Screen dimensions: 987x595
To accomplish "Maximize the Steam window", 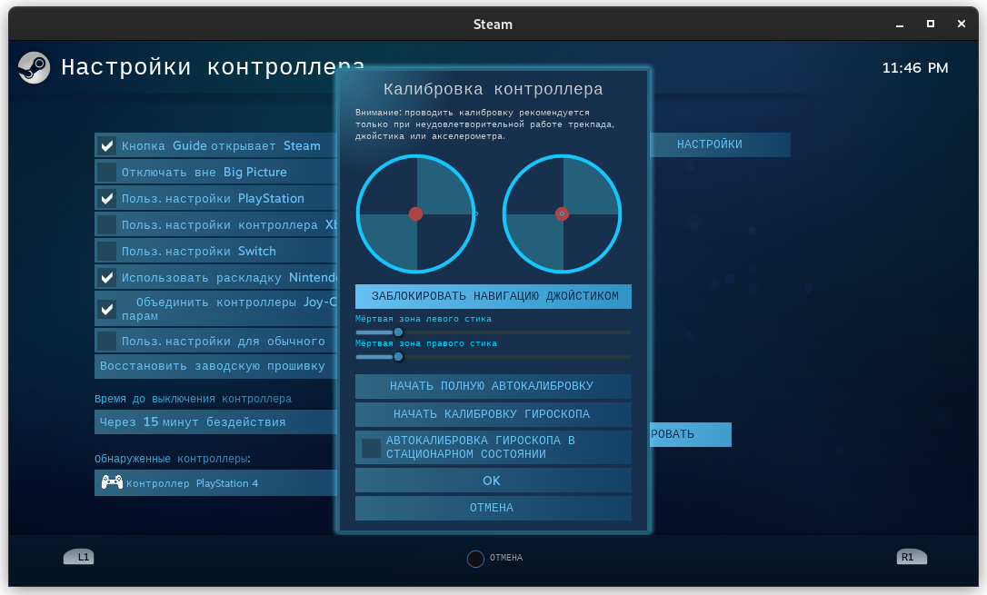I will 931,24.
